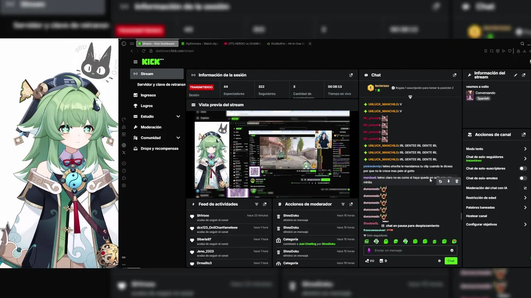Open the three-dots menu at browser sidebar bottom
The width and height of the screenshot is (531, 298).
point(124,264)
